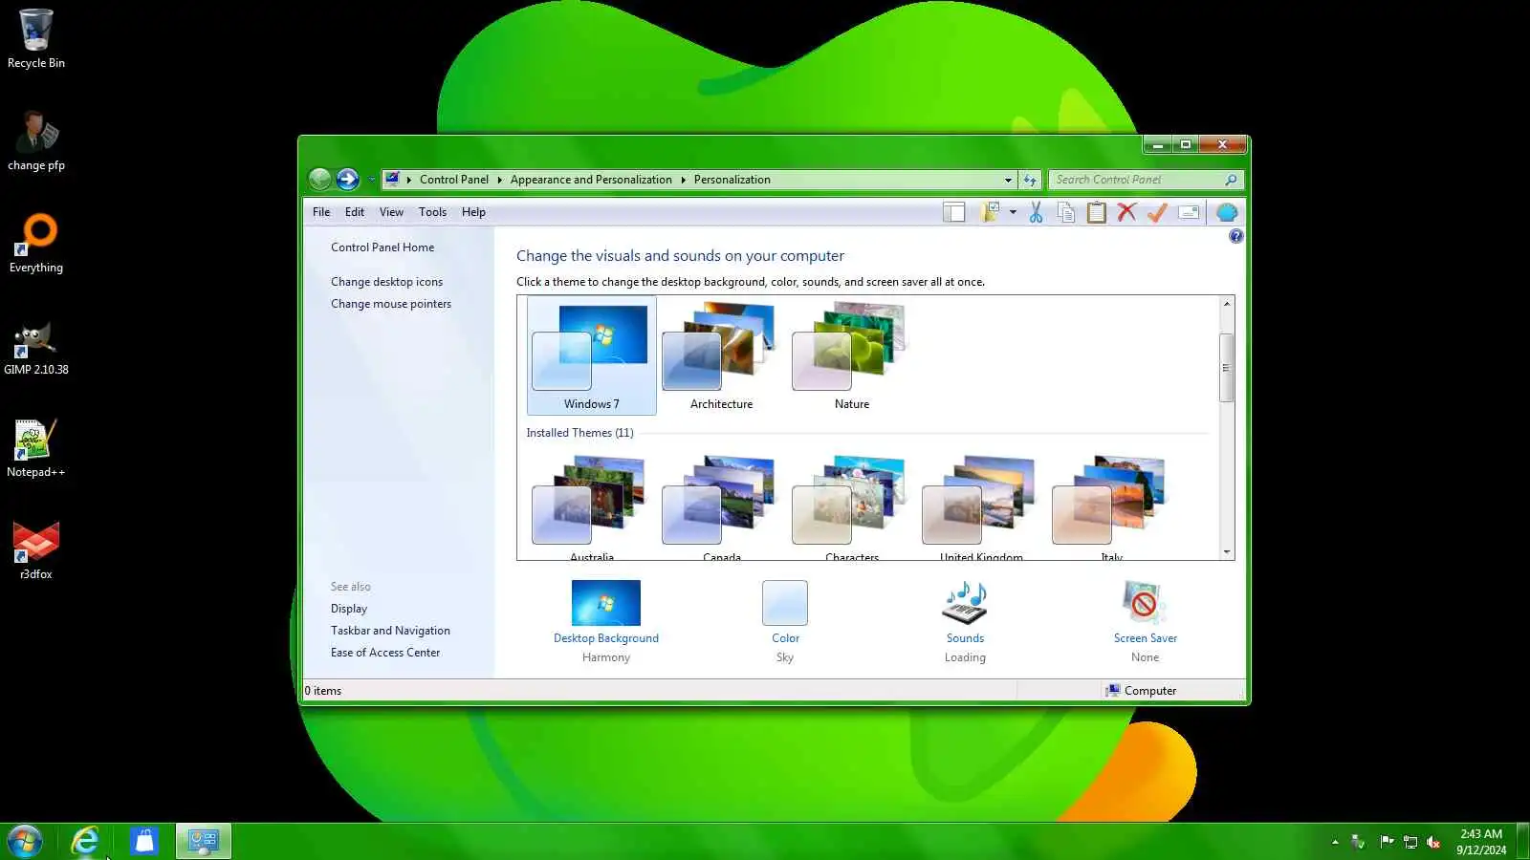The height and width of the screenshot is (860, 1530).
Task: Click the blue shell toolbar icon
Action: 1227,212
